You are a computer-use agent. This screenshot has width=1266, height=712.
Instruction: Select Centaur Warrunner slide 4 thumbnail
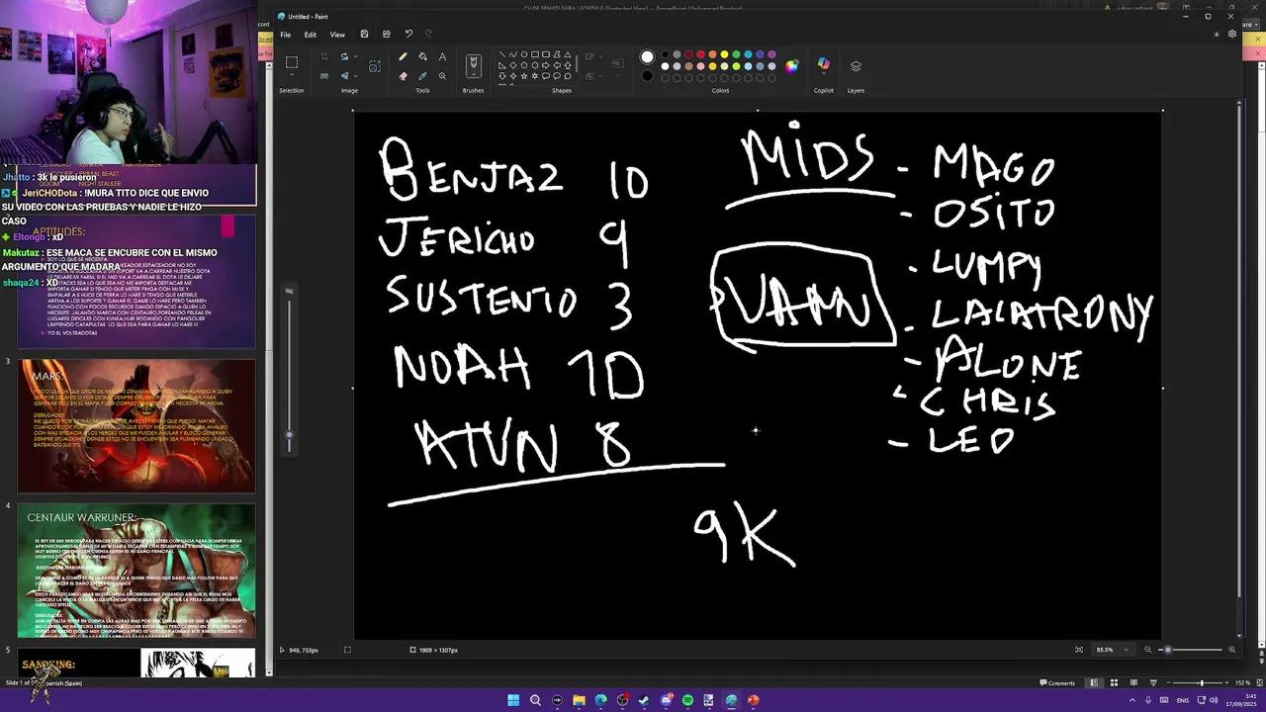tap(136, 571)
